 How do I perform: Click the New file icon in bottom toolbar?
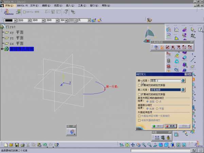[5, 145]
